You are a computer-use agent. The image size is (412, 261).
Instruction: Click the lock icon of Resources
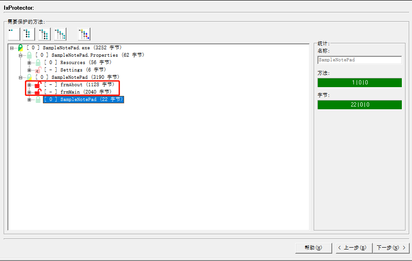[38, 63]
